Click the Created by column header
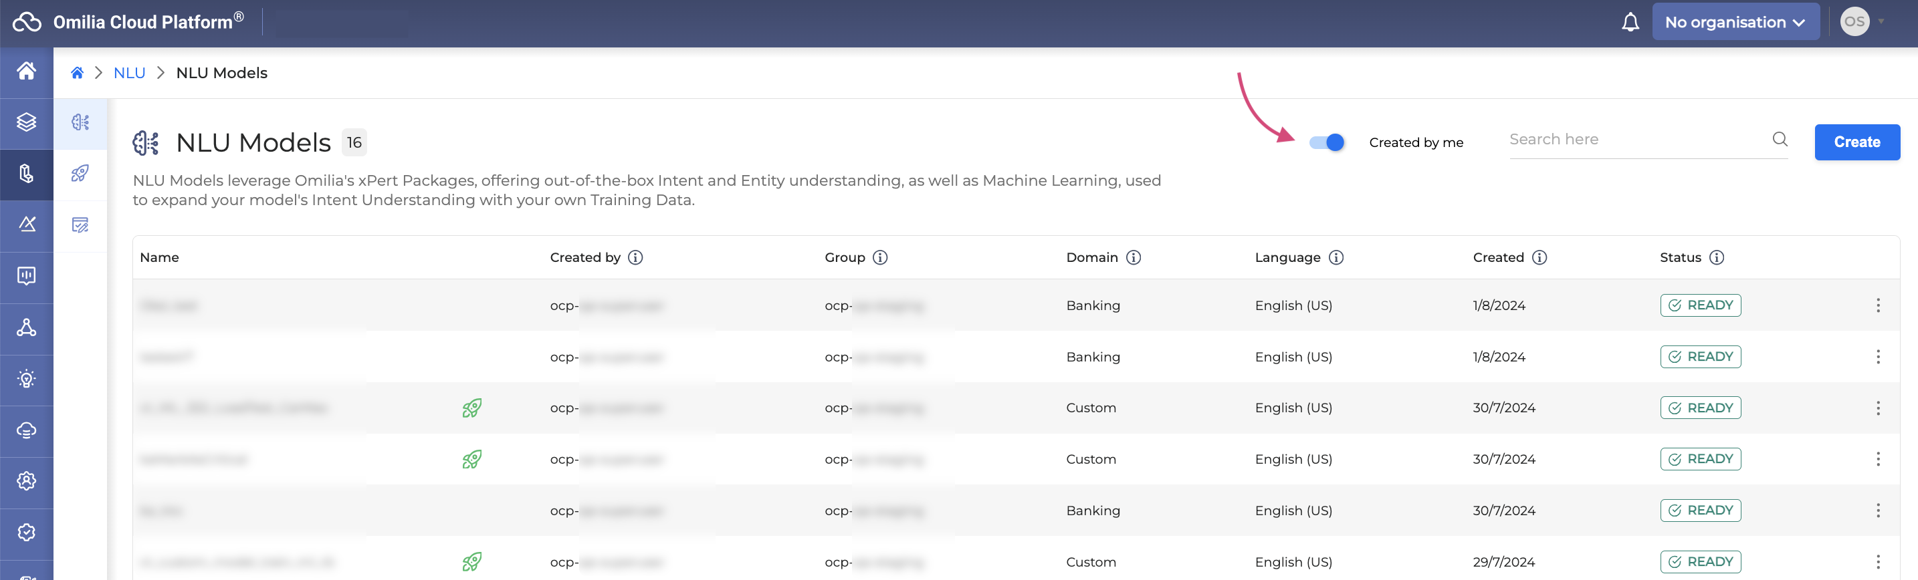The height and width of the screenshot is (580, 1918). pyautogui.click(x=585, y=257)
